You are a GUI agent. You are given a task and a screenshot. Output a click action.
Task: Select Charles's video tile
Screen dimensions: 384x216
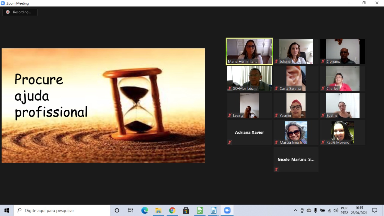pos(343,78)
